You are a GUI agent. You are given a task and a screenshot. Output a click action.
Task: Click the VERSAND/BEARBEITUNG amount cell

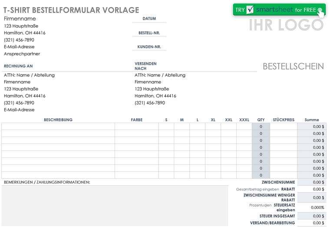312,223
